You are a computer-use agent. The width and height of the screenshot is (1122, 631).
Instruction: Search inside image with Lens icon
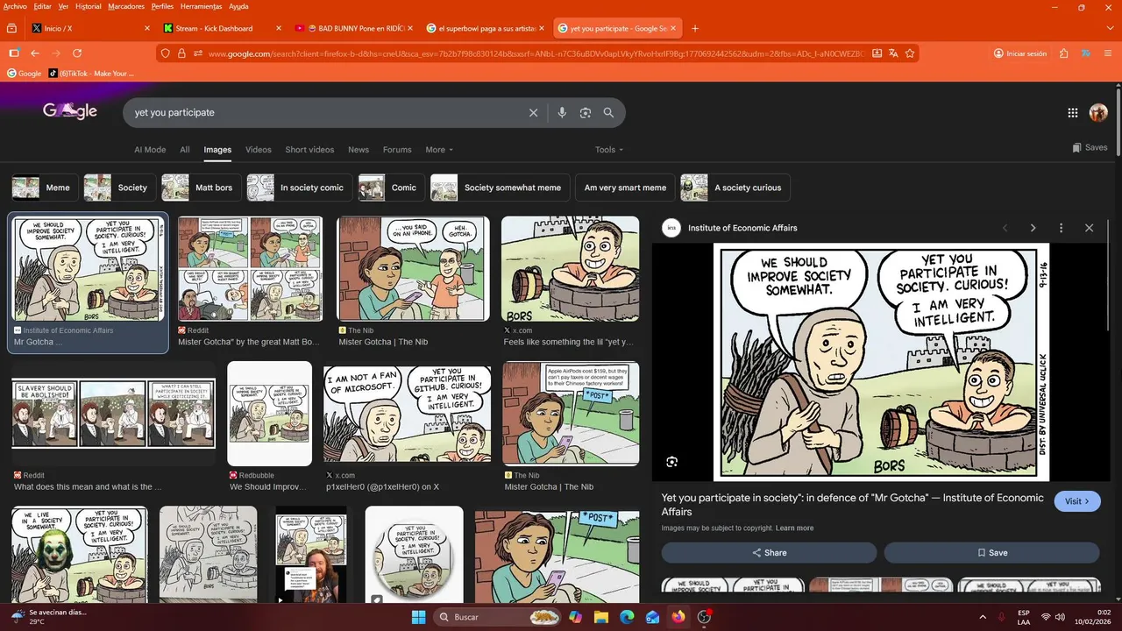click(x=671, y=462)
